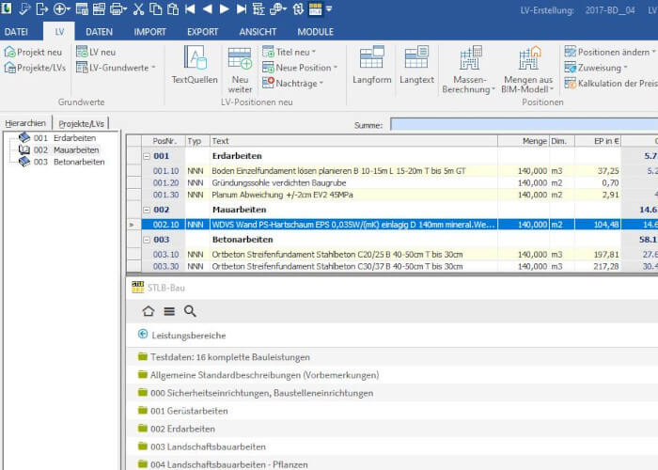Click the up-down refresh arrows icon
The height and width of the screenshot is (470, 658).
[298, 8]
